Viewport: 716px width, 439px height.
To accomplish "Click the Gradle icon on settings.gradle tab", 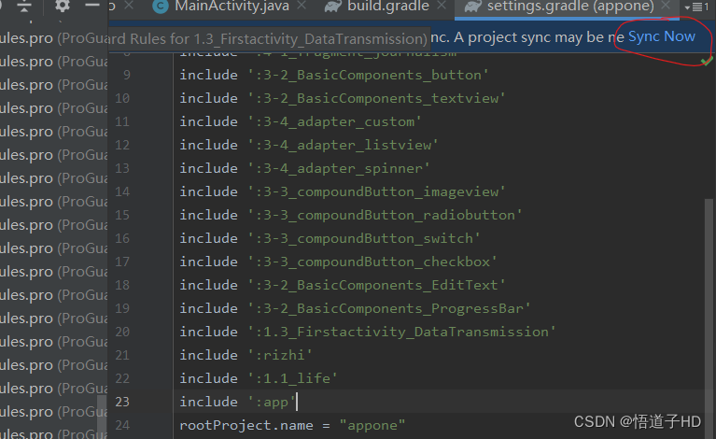I will (x=472, y=7).
